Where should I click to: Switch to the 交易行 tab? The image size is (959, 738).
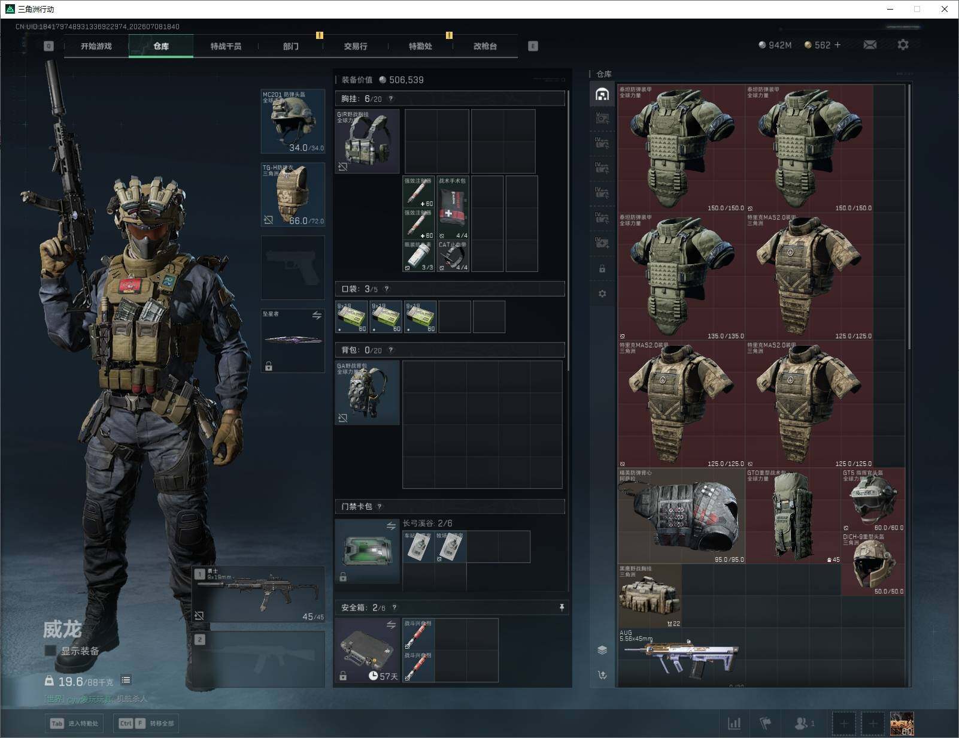tap(356, 46)
